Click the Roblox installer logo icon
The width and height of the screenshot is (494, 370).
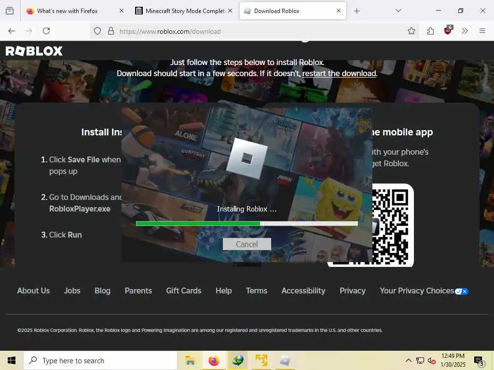coord(247,159)
